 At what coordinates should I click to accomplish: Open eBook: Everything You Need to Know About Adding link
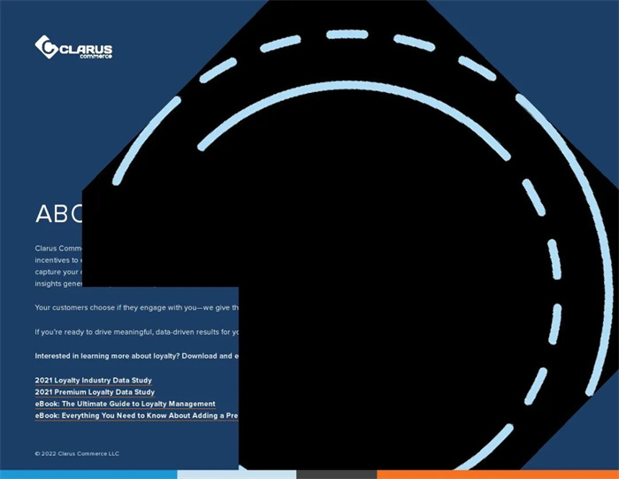(136, 416)
